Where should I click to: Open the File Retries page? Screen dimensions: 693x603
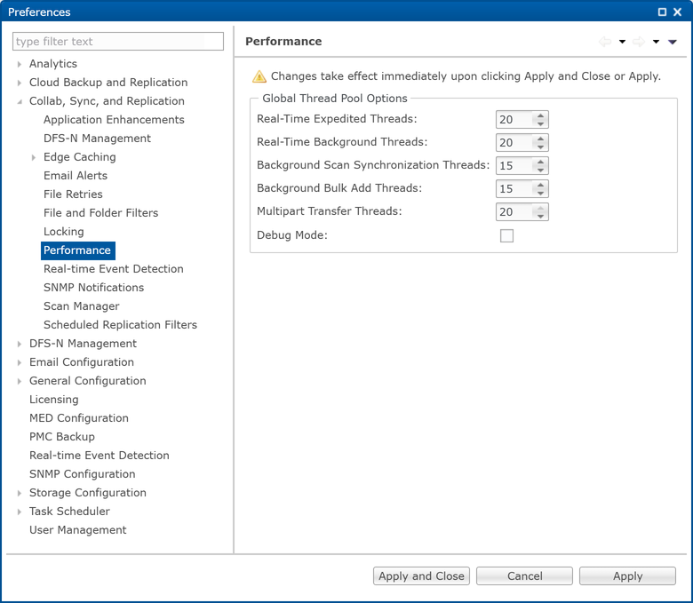pos(73,194)
